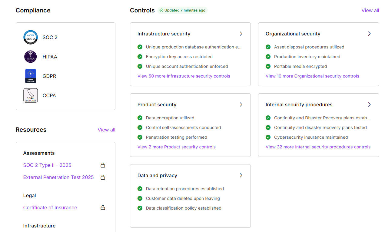Expand the Internal security procedures section

point(369,104)
